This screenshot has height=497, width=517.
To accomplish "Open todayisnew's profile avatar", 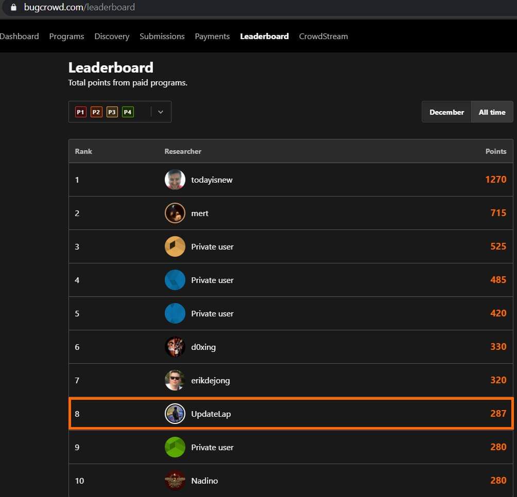I will pos(175,180).
